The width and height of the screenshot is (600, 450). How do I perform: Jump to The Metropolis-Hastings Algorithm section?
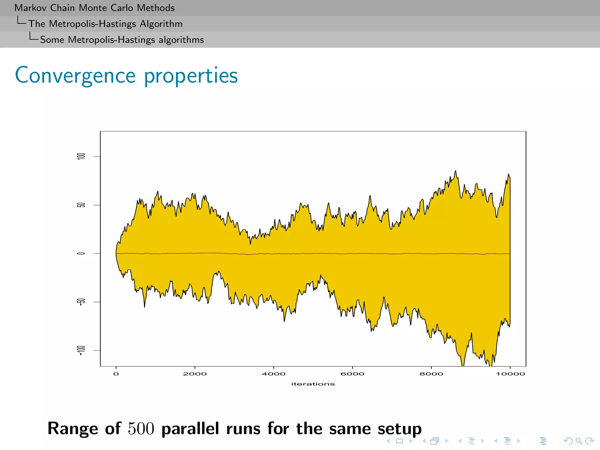point(105,24)
